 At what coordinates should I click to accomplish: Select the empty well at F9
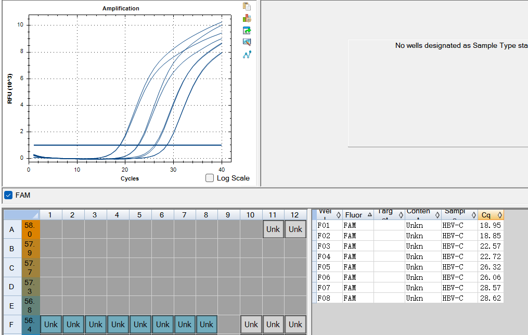229,325
